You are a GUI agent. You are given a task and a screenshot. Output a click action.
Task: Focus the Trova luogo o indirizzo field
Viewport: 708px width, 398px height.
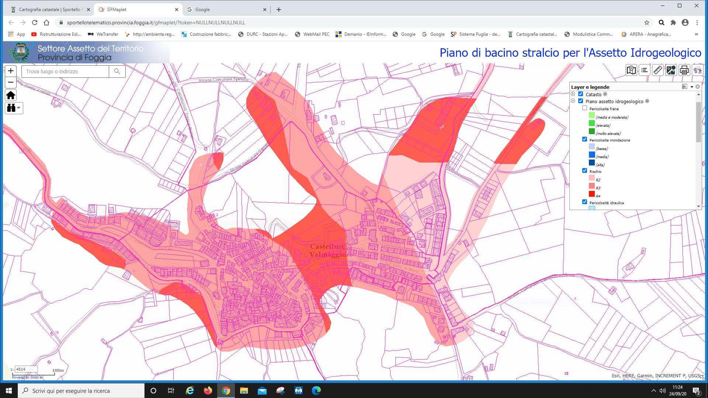tap(65, 71)
